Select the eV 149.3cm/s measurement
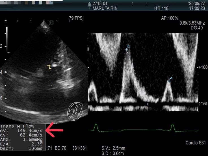Image resolution: width=208 pixels, height=156 pixels. click(x=22, y=130)
